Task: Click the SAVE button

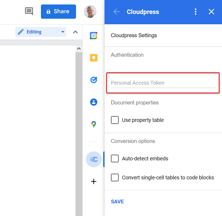Action: tap(117, 201)
